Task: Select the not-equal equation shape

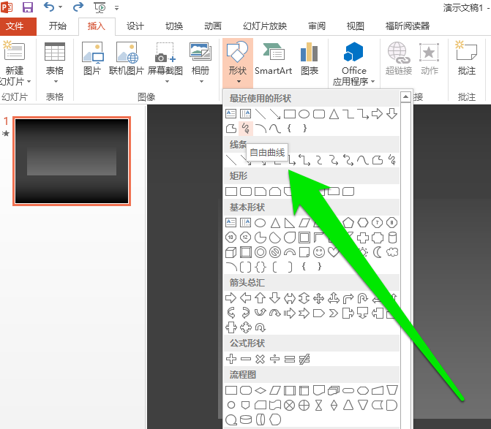Action: [304, 359]
